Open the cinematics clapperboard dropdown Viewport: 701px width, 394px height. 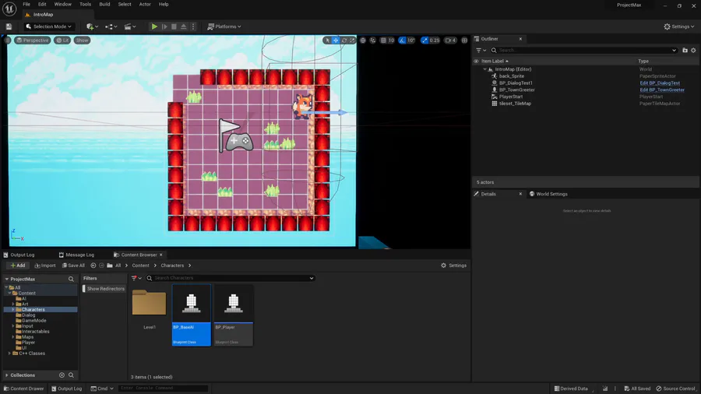(x=130, y=26)
